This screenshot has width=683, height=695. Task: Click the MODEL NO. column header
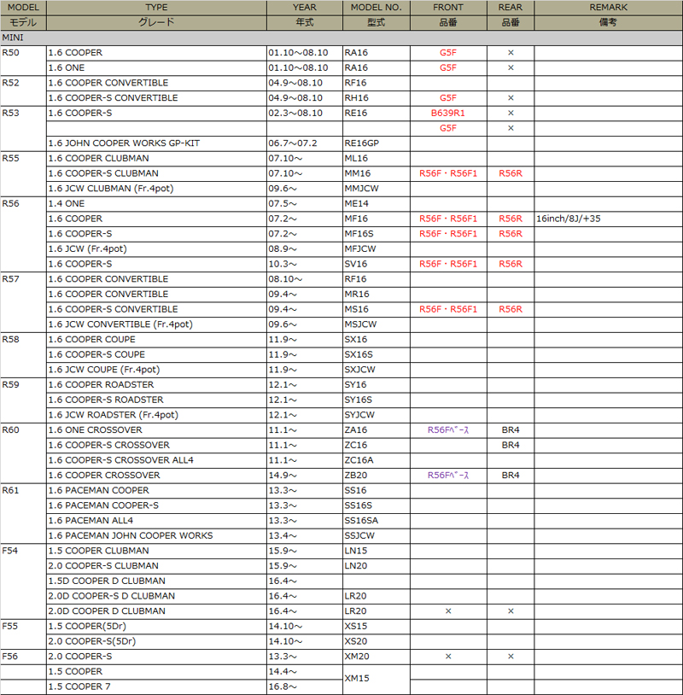(x=377, y=8)
